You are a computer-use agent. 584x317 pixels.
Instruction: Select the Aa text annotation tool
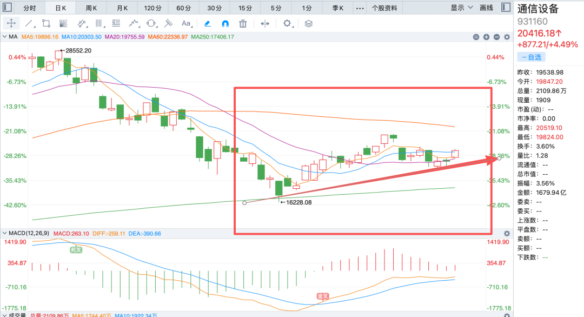186,23
